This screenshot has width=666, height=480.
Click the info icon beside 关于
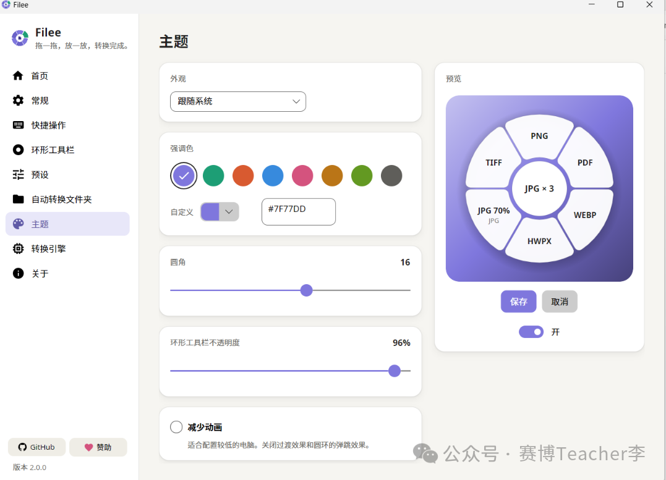click(18, 273)
